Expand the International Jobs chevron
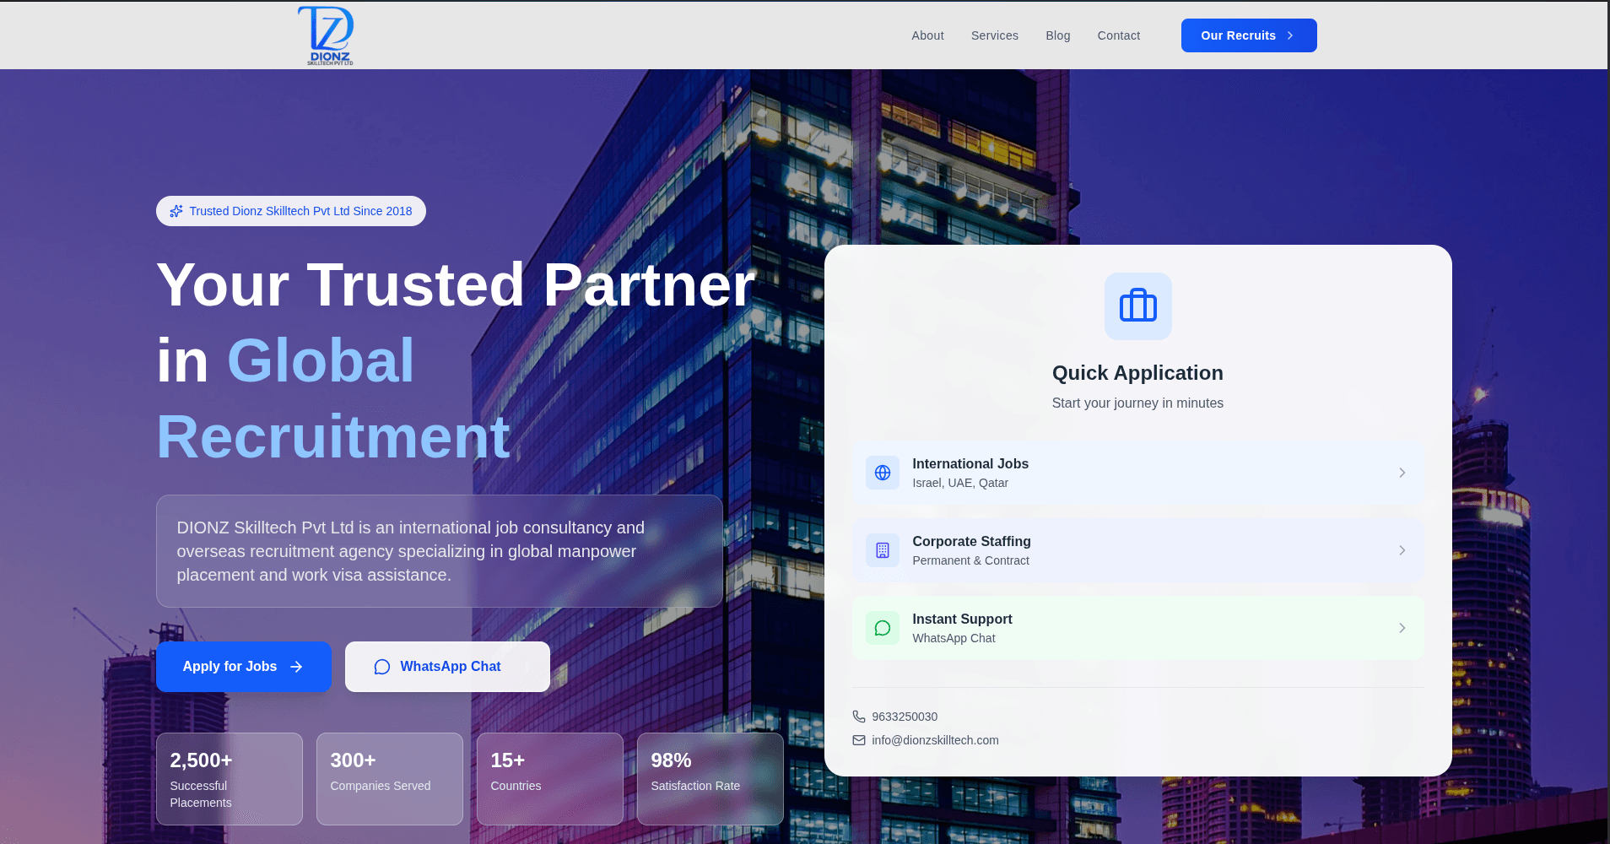 1402,473
